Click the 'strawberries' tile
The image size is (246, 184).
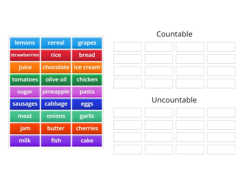coord(25,55)
